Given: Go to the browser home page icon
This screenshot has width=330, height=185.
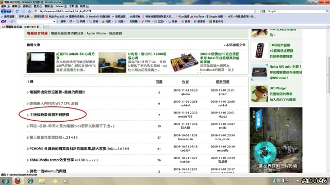Looking at the screenshot, I should click(x=29, y=11).
